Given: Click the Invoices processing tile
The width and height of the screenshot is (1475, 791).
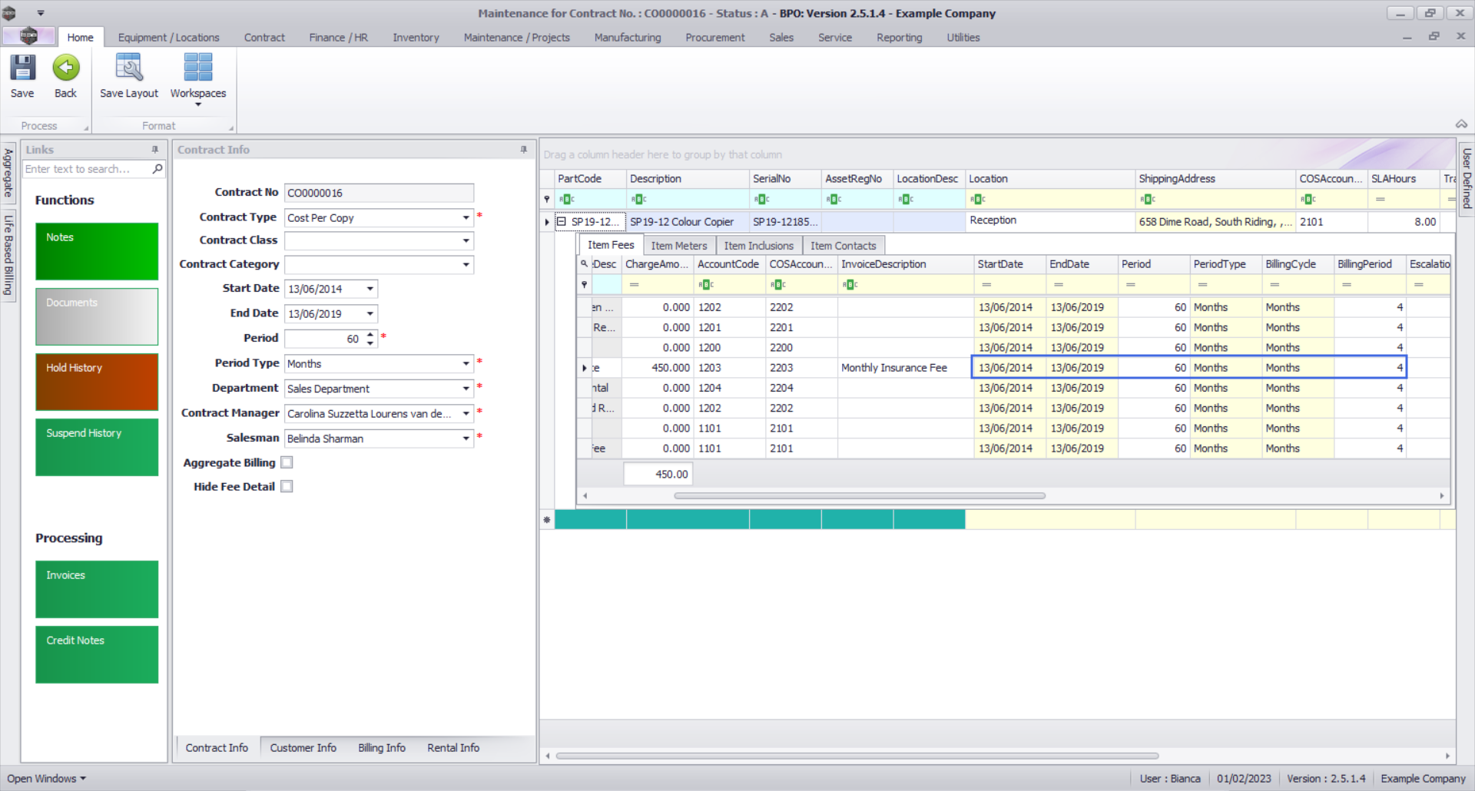Looking at the screenshot, I should click(x=97, y=589).
